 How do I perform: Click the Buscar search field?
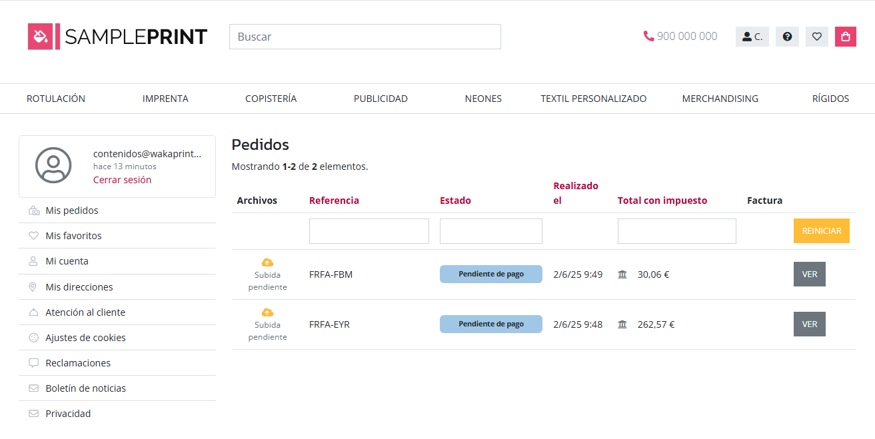(x=365, y=37)
